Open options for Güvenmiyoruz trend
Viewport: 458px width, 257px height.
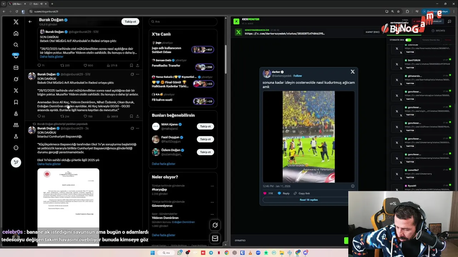212,202
